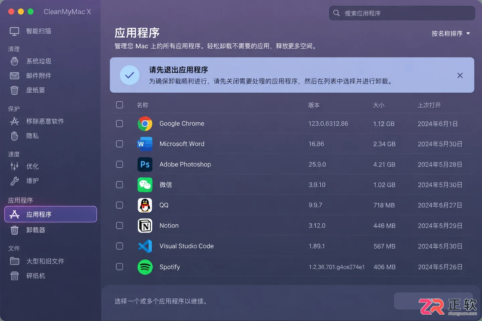Click version 123.0.6312.86 cell
This screenshot has width=482, height=321.
click(328, 124)
